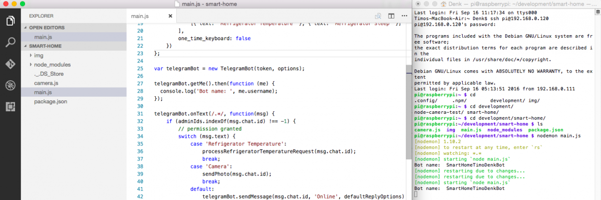The width and height of the screenshot is (601, 200).
Task: Click the Terminal window title bar
Action: point(506,4)
